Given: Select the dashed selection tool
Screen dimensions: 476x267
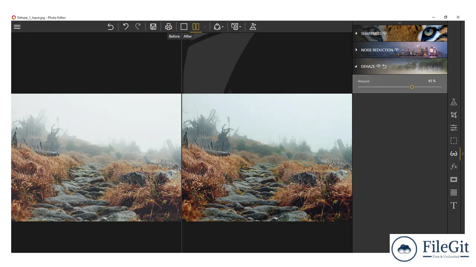Looking at the screenshot, I should [454, 141].
